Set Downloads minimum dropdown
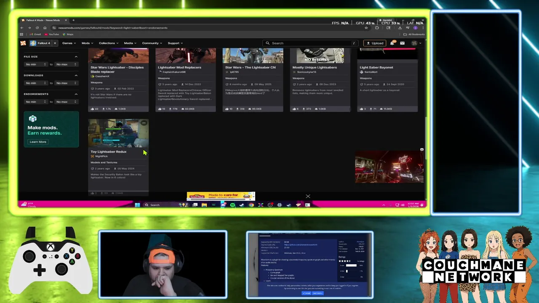Viewport: 539px width, 303px height. 36,83
